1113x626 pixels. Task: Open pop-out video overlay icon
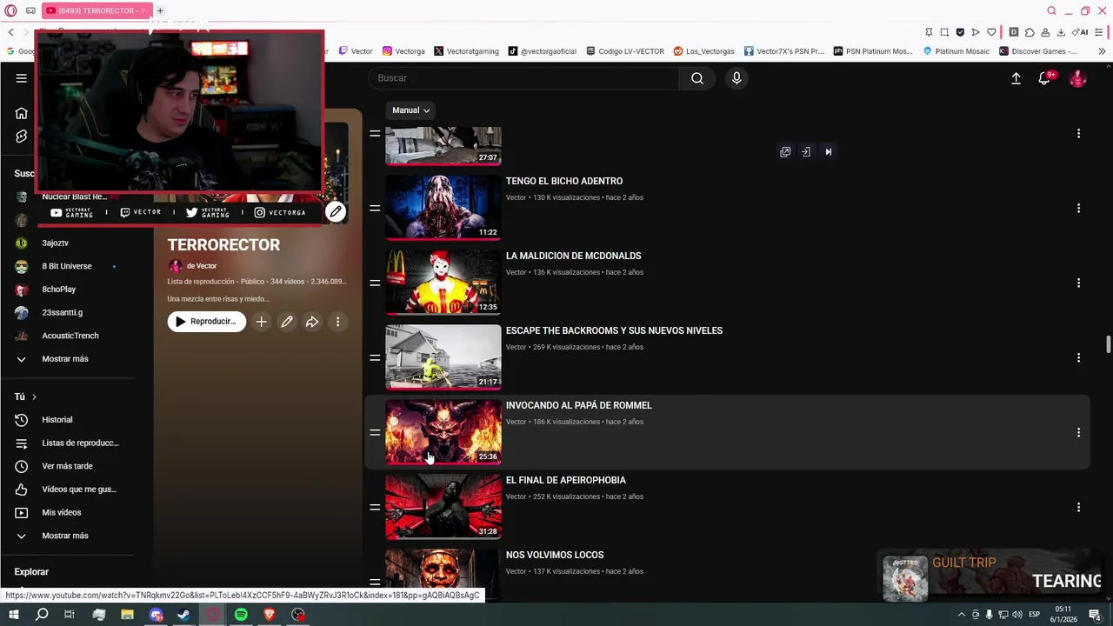pos(785,152)
